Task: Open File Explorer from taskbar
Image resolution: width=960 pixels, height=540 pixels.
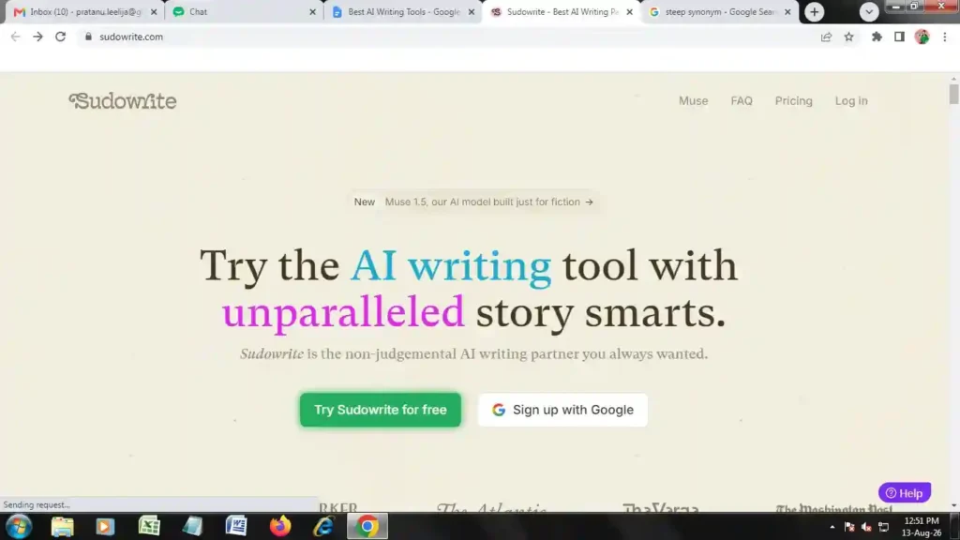Action: [62, 527]
